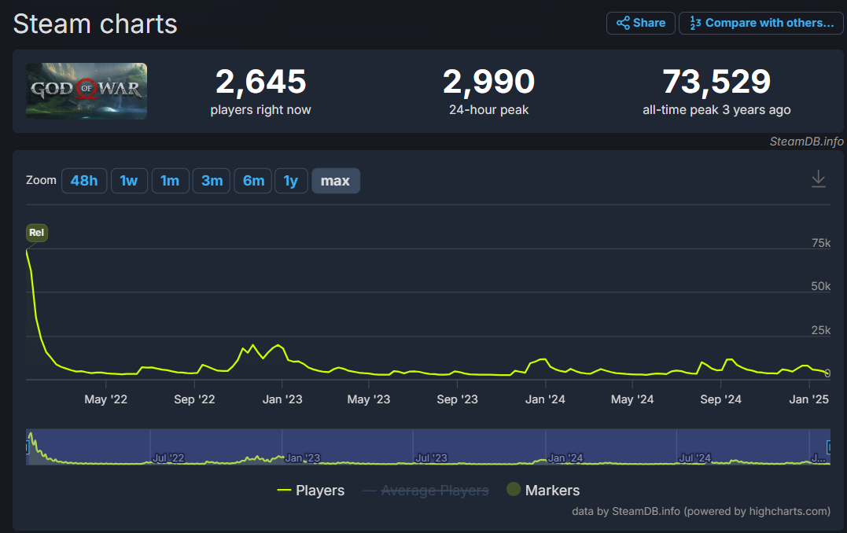The height and width of the screenshot is (533, 847).
Task: Select the max zoom range
Action: pos(336,181)
